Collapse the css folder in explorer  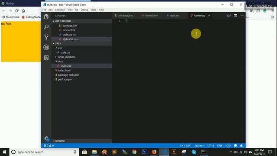click(82, 48)
